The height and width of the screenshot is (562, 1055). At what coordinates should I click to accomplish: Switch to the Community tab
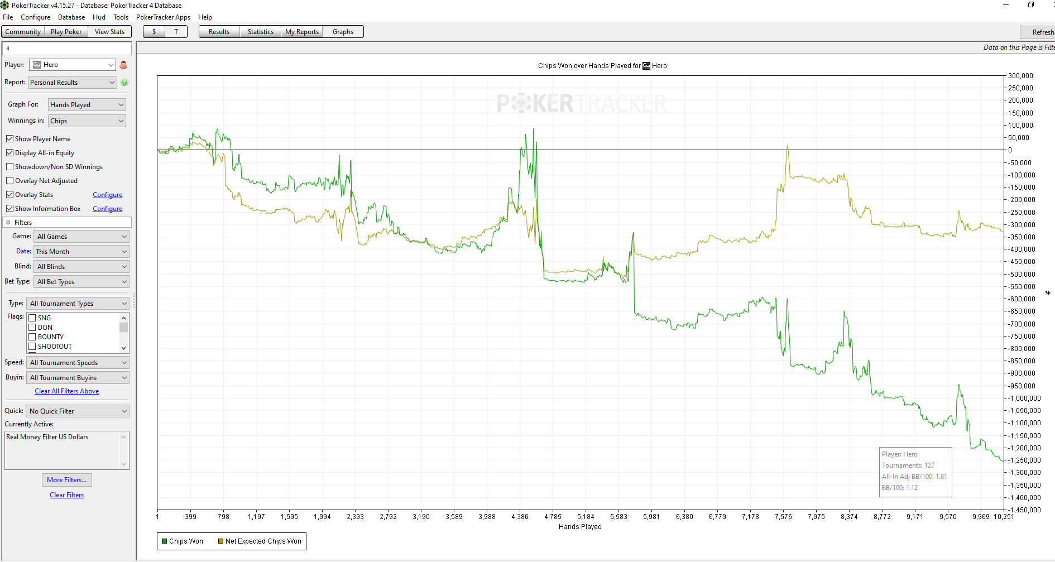point(23,32)
